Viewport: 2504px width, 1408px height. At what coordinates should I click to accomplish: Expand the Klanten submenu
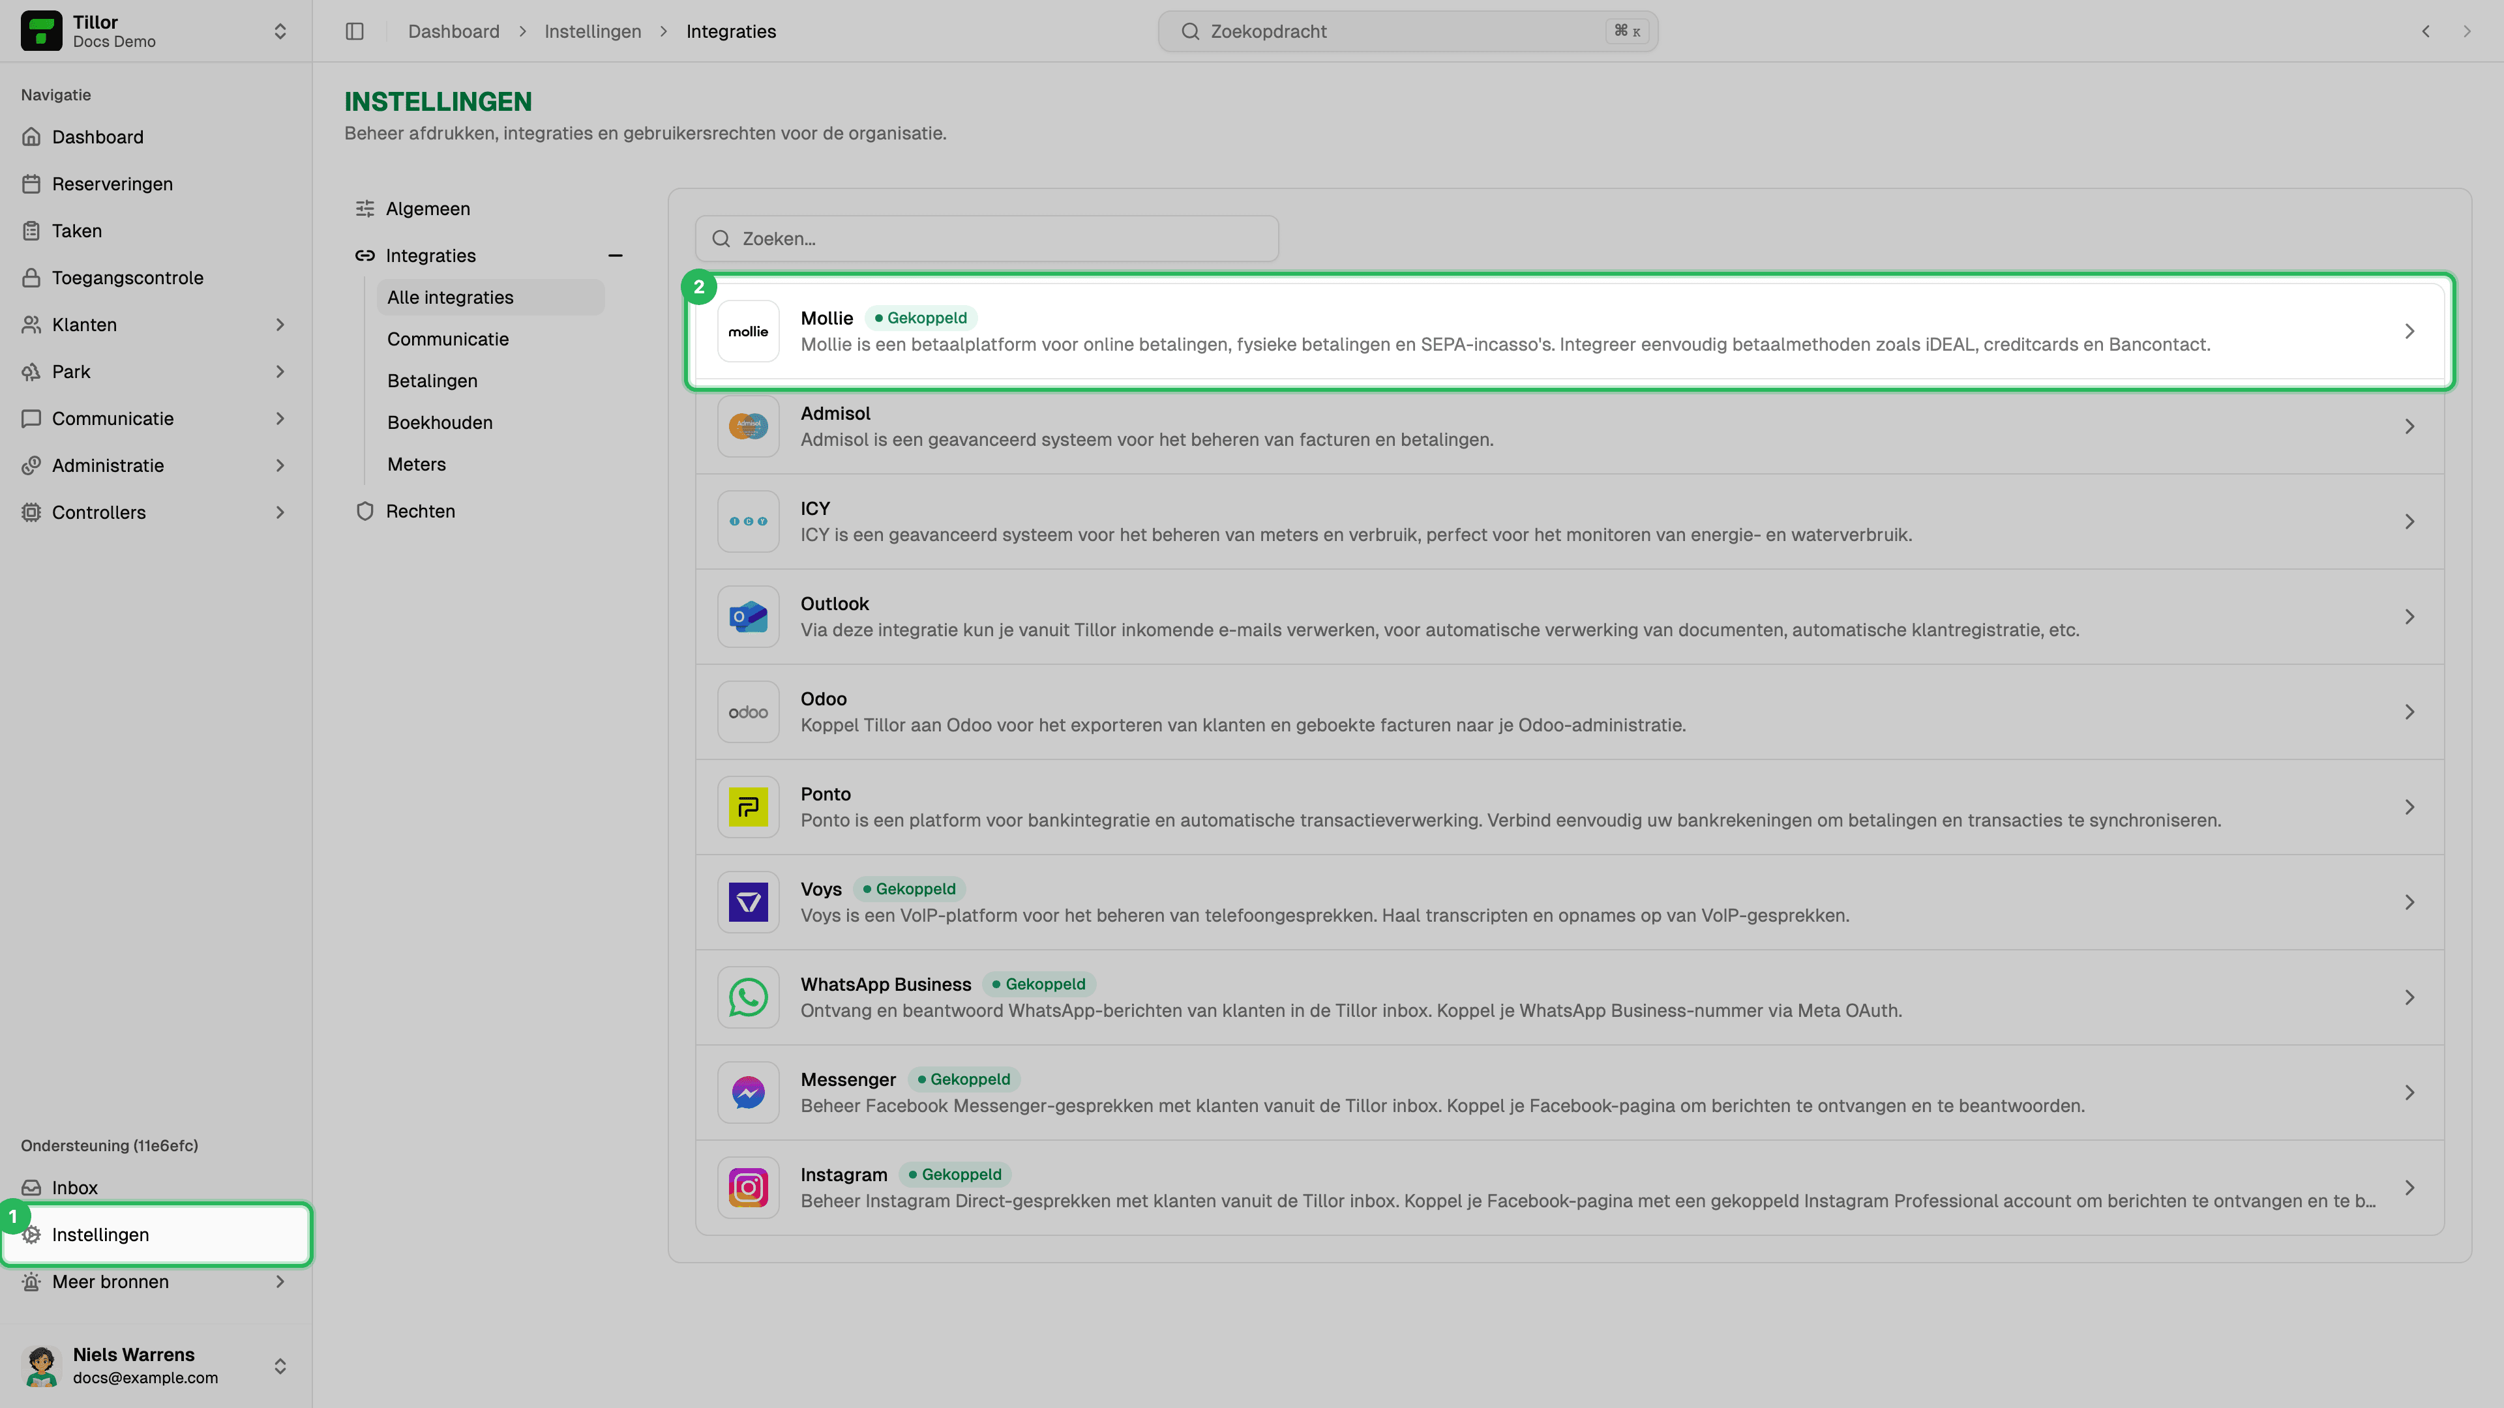[x=280, y=325]
